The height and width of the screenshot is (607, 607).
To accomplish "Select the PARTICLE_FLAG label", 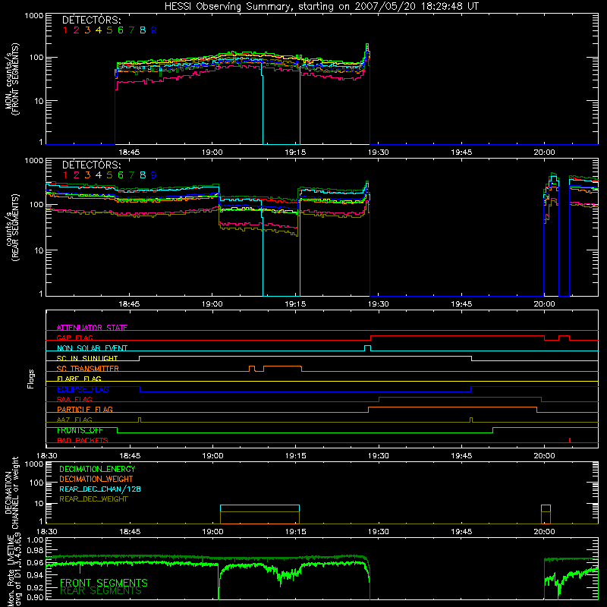I will click(85, 409).
